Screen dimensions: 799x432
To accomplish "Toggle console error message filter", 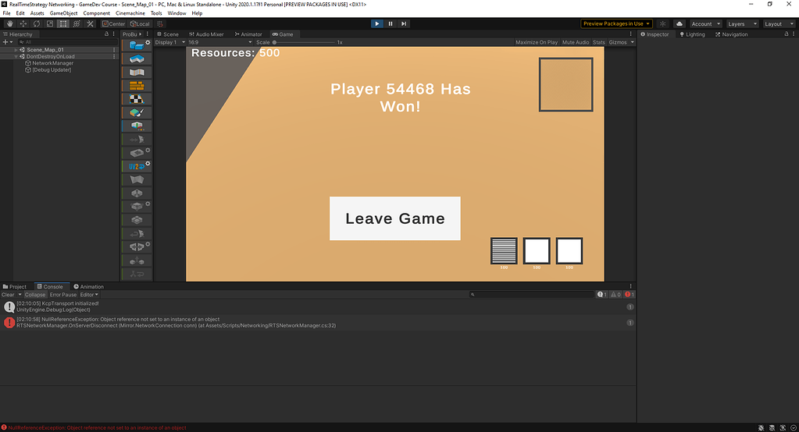I will tap(630, 295).
